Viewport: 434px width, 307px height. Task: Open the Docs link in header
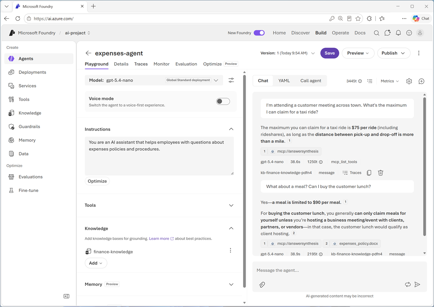(360, 33)
